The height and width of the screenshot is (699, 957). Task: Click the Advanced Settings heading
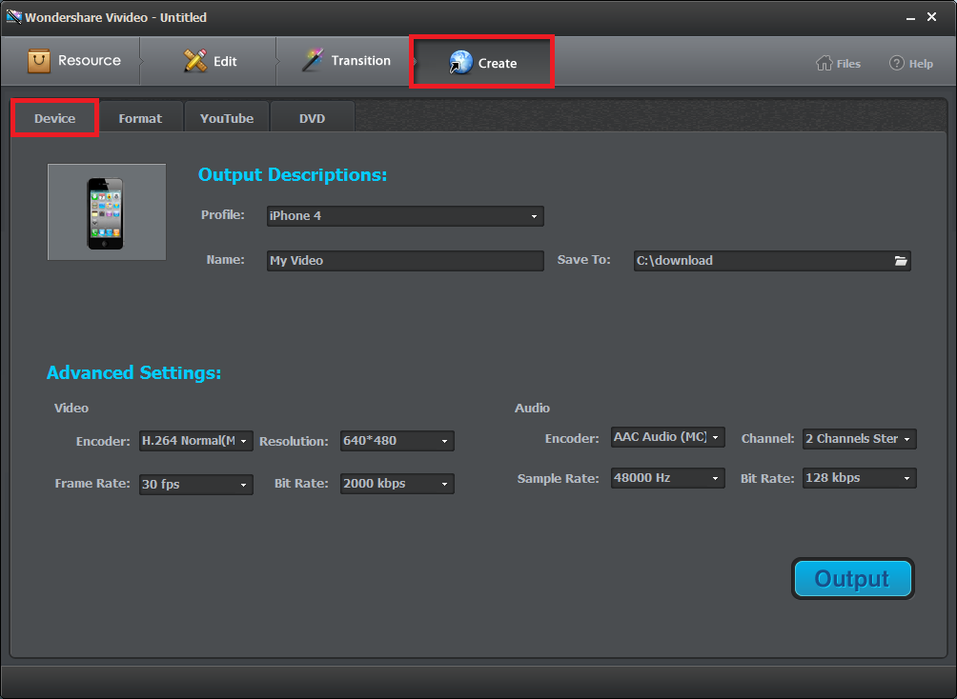[133, 372]
